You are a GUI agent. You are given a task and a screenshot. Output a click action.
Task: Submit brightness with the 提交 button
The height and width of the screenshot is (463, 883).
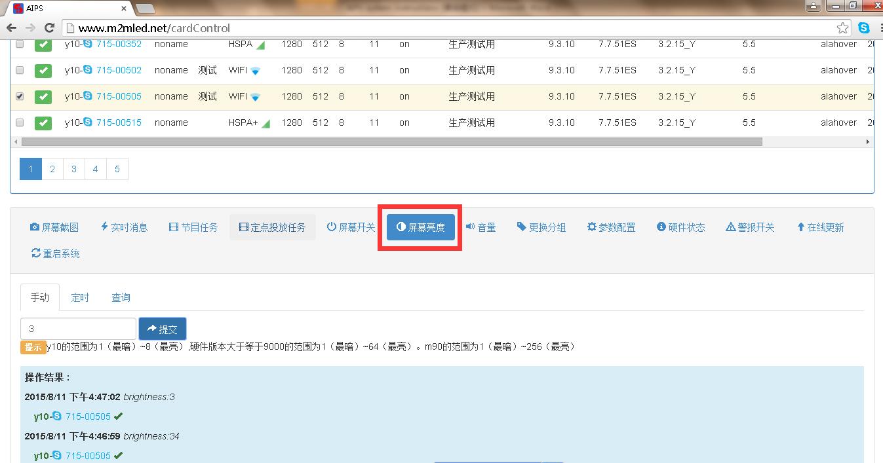163,329
